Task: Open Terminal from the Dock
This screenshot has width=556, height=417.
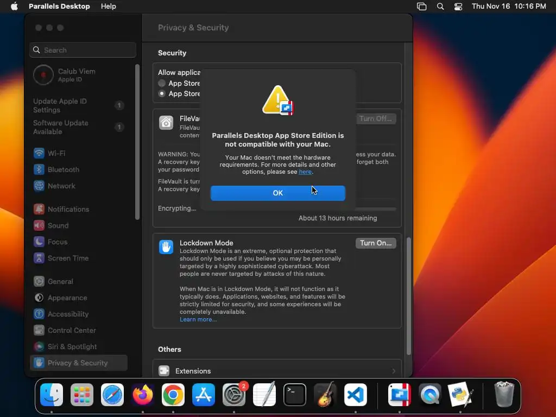Action: point(295,395)
